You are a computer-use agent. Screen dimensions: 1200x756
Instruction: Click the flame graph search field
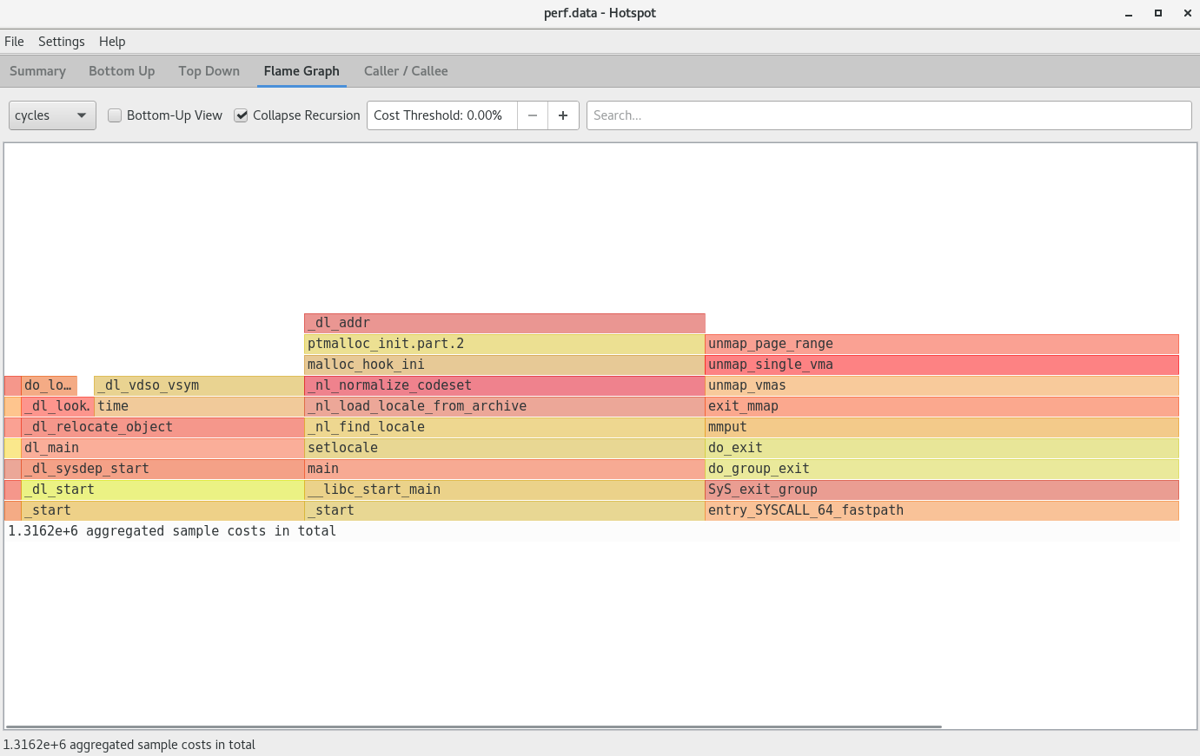pyautogui.click(x=888, y=115)
